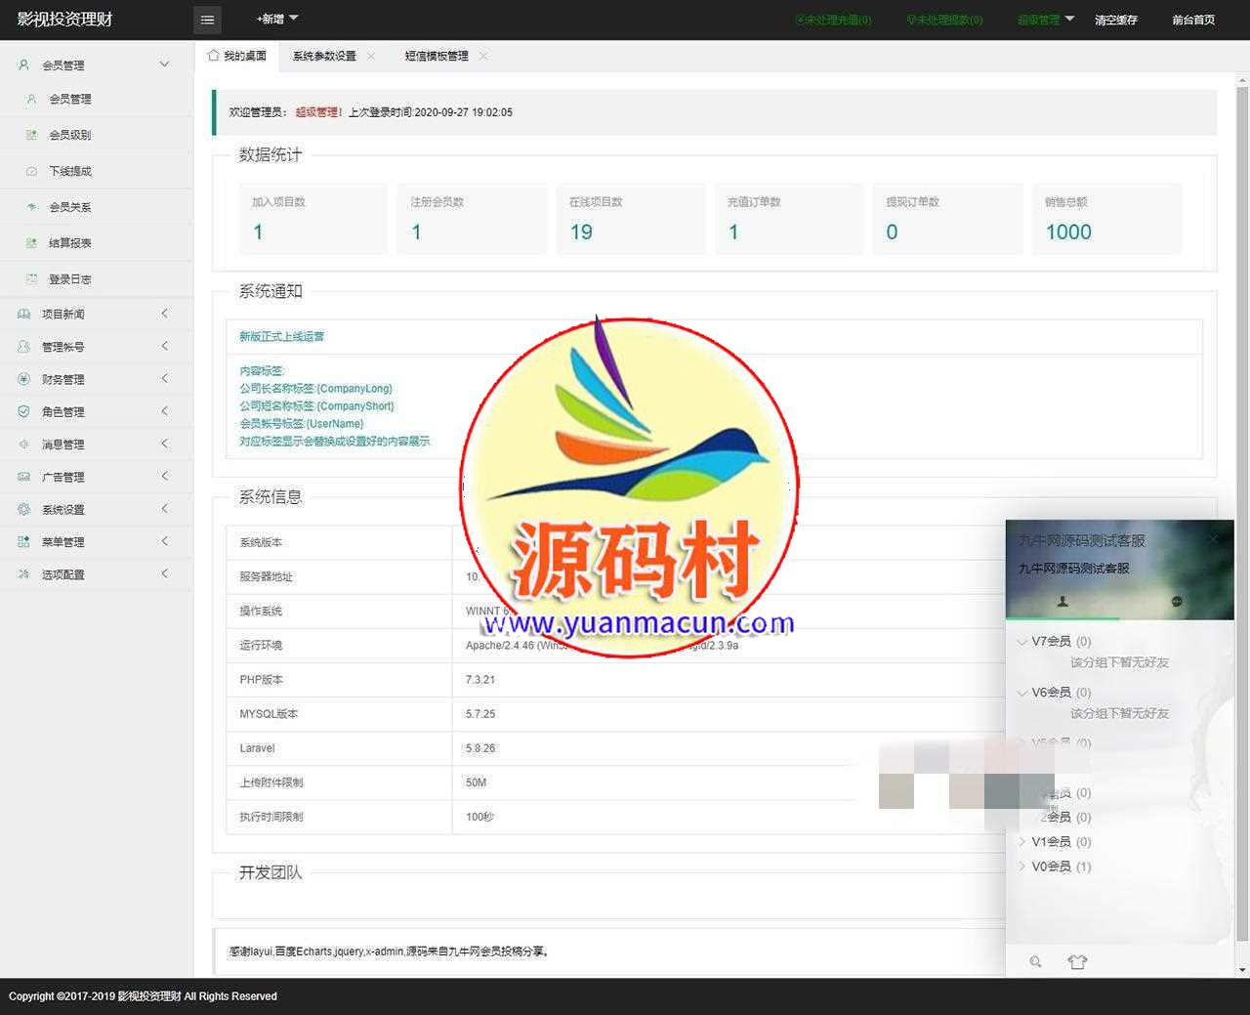This screenshot has width=1250, height=1015.
Task: Click the hamburger sidebar toggle icon
Action: click(x=207, y=20)
